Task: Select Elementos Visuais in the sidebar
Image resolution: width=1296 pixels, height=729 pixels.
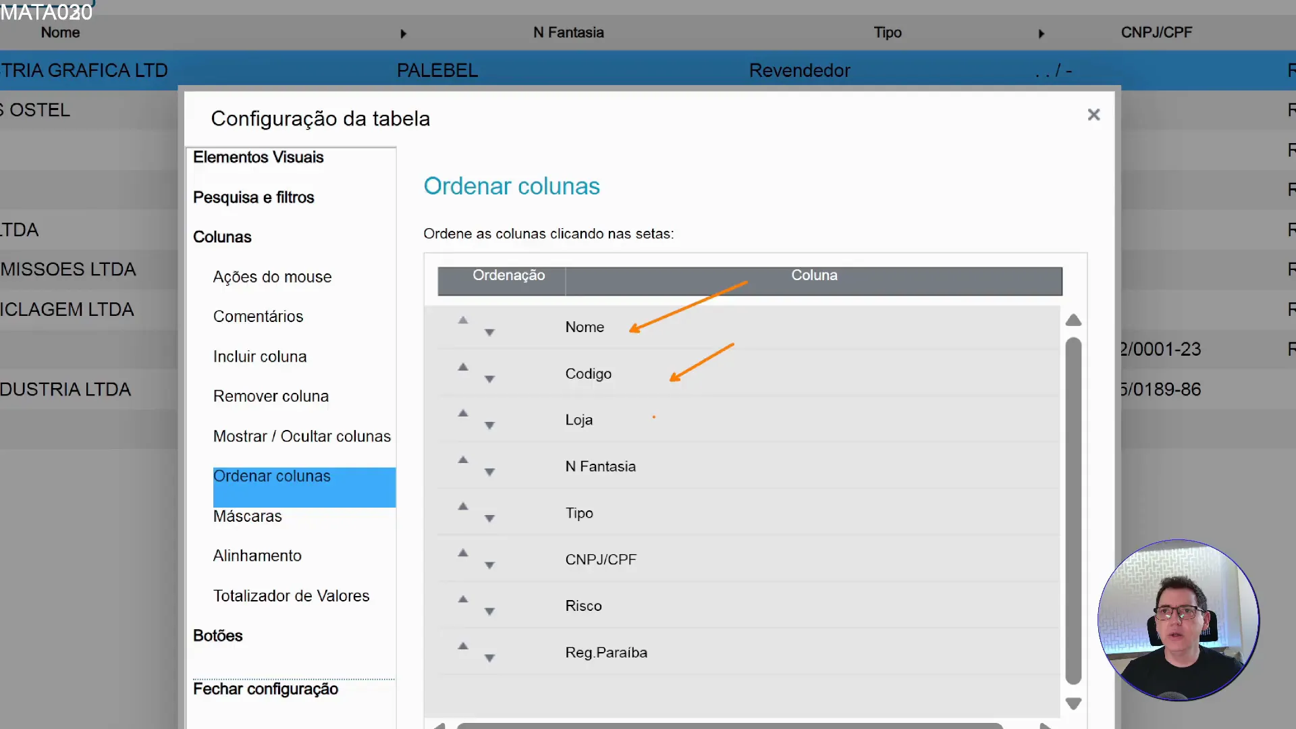Action: click(x=258, y=157)
